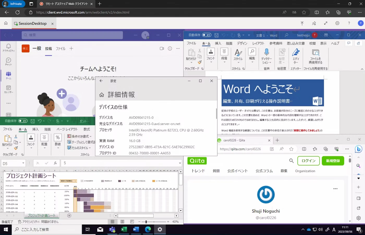Open the 数式 tab in Excel
Screen dimensions: 365x235
tap(87, 129)
